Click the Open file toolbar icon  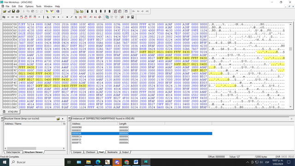[5, 11]
